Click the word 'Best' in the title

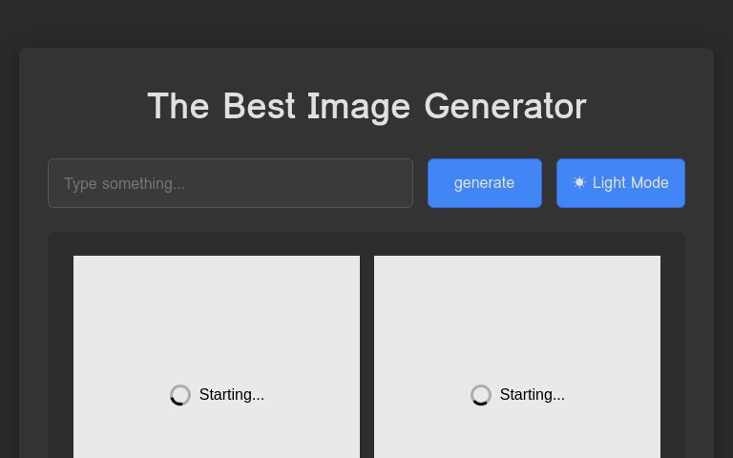point(259,106)
